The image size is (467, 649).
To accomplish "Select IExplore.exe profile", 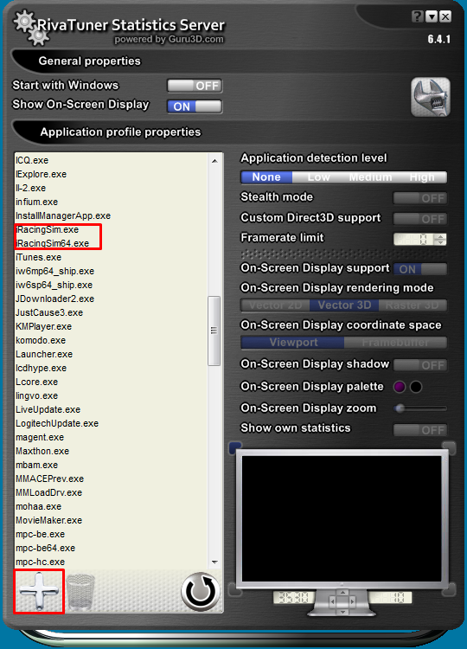I will click(41, 174).
